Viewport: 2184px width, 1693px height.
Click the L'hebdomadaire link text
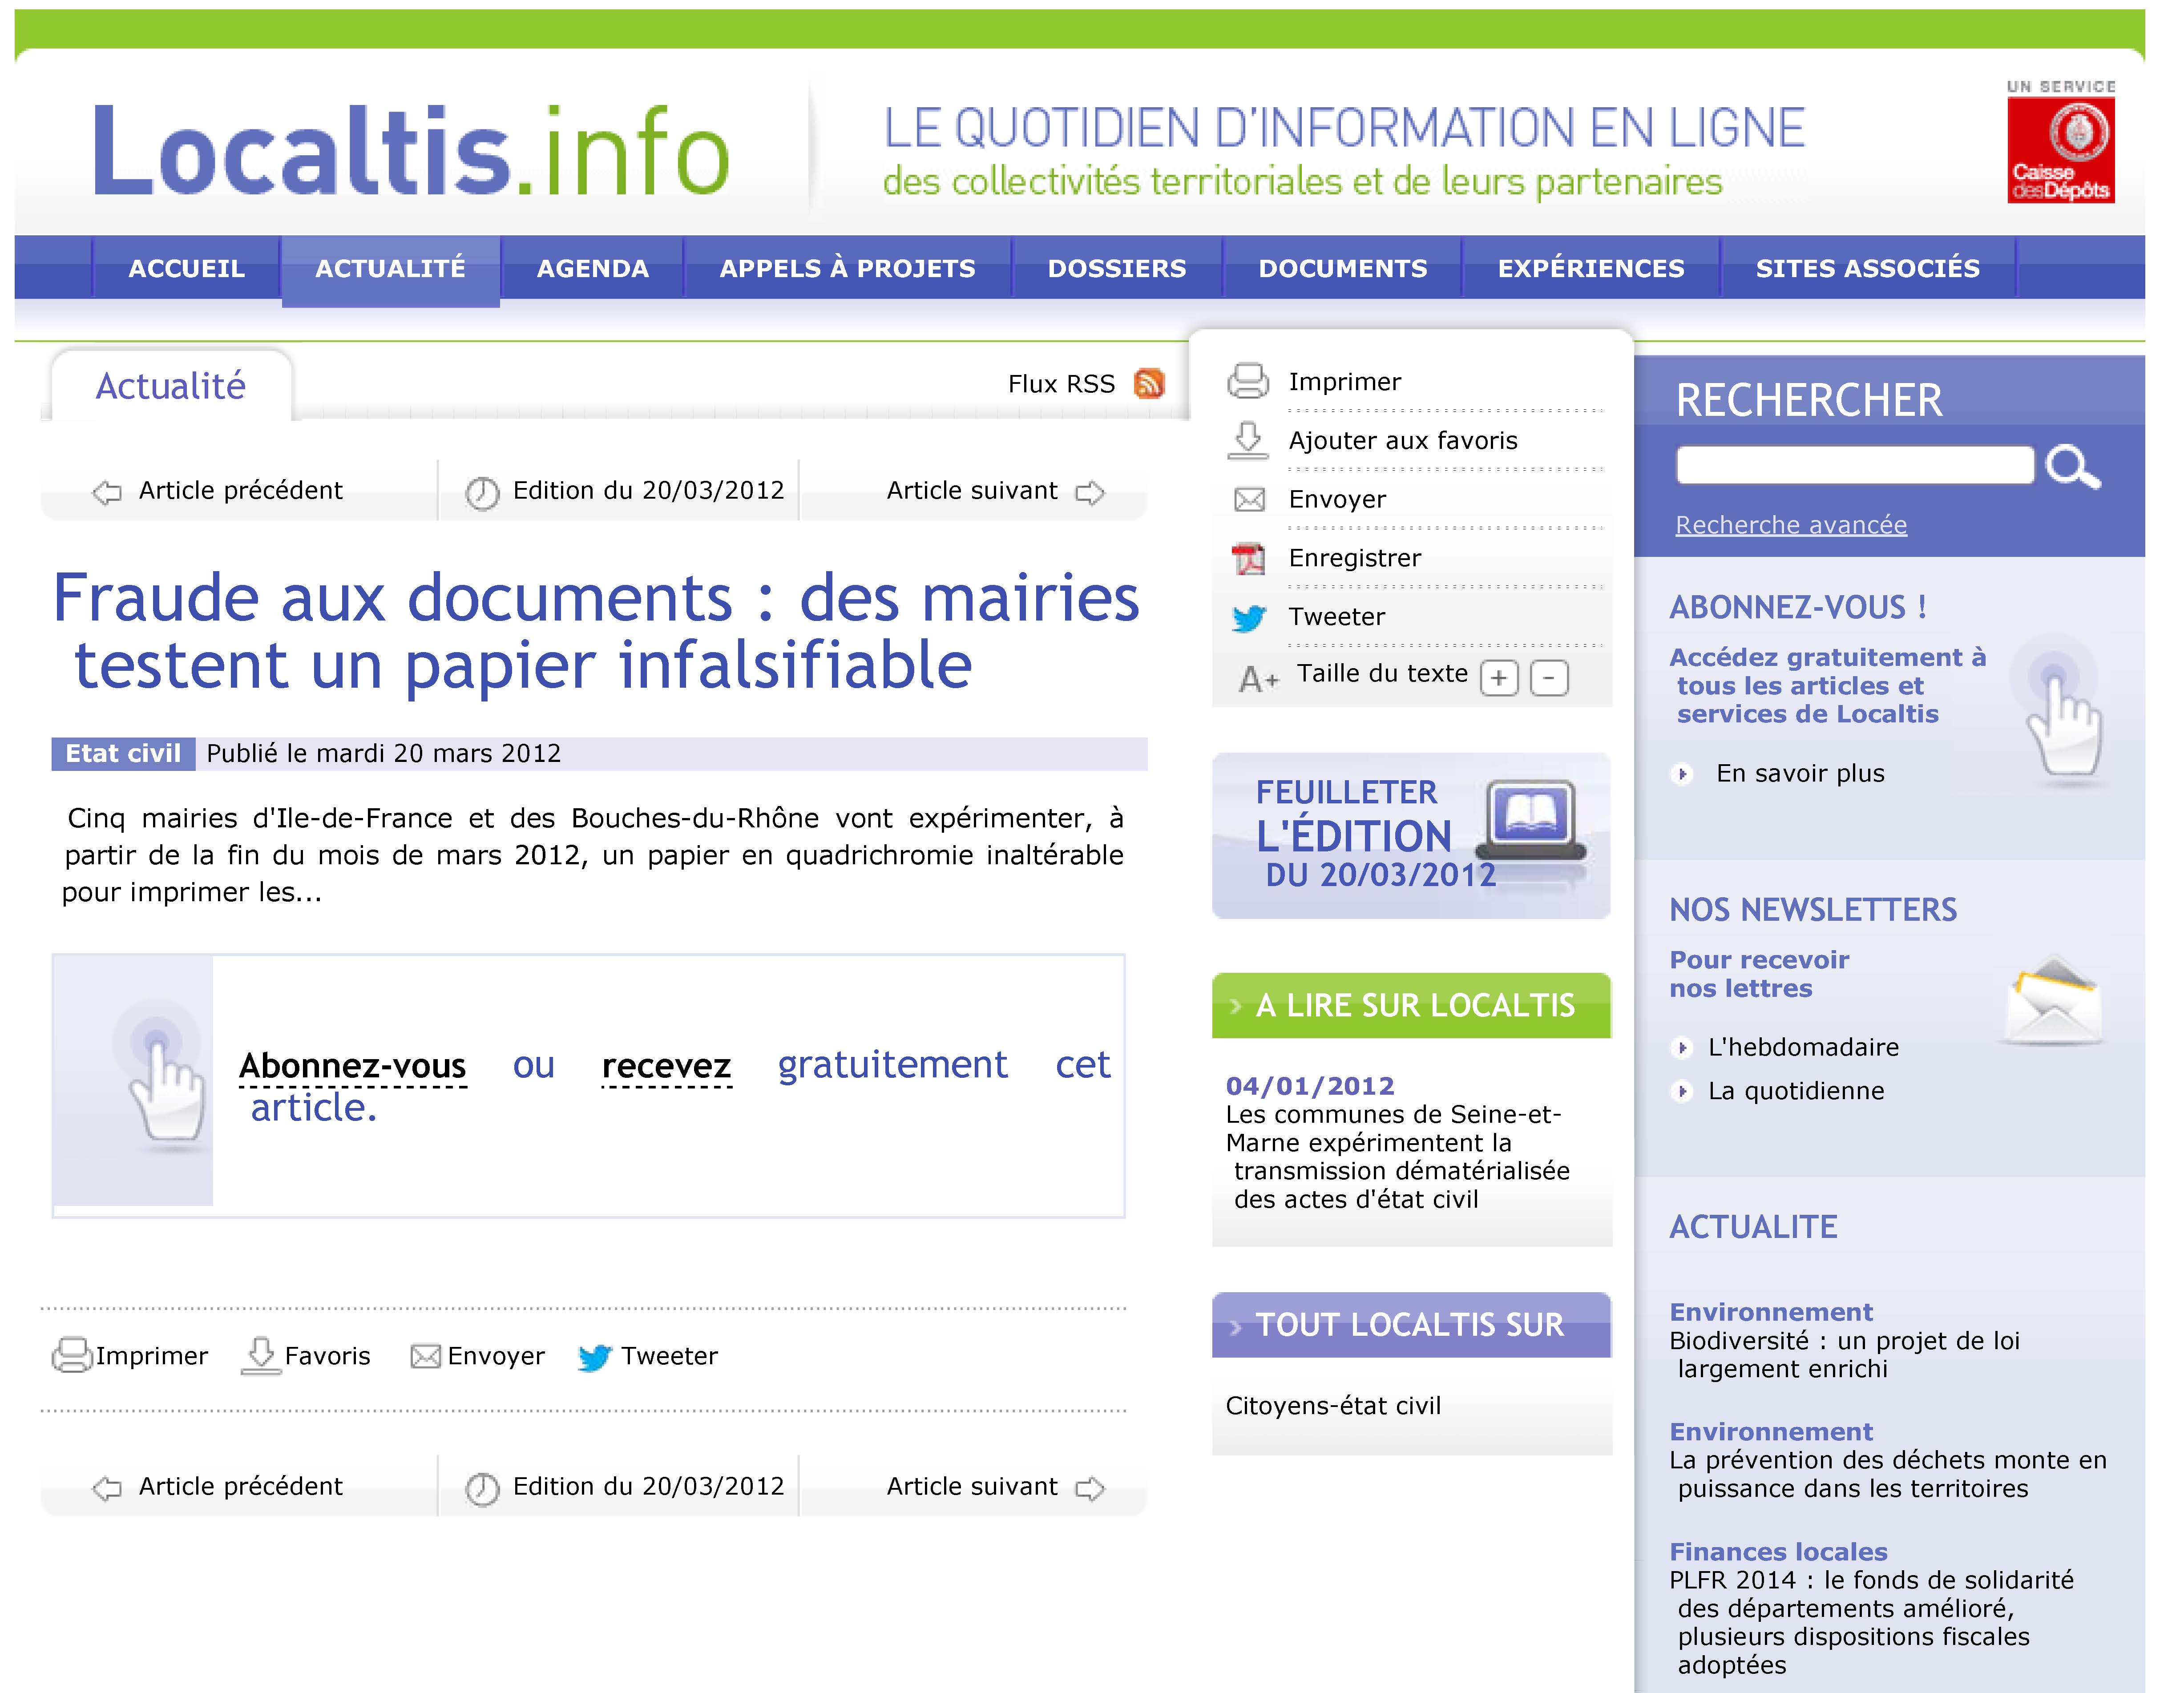1803,1047
